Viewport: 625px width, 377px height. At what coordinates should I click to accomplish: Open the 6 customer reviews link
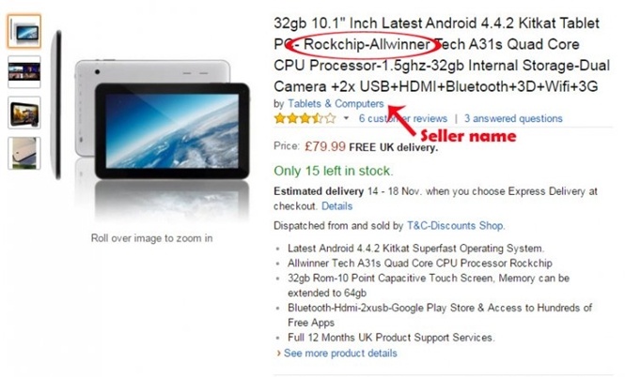[x=403, y=118]
